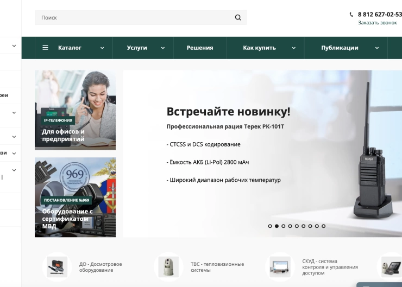Select ninth slider pagination dot
This screenshot has height=287, width=402.
[324, 226]
